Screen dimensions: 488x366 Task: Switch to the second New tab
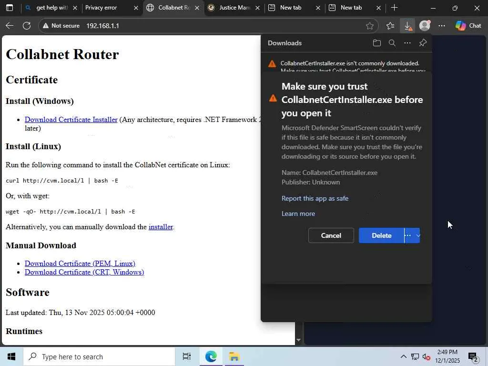click(351, 8)
